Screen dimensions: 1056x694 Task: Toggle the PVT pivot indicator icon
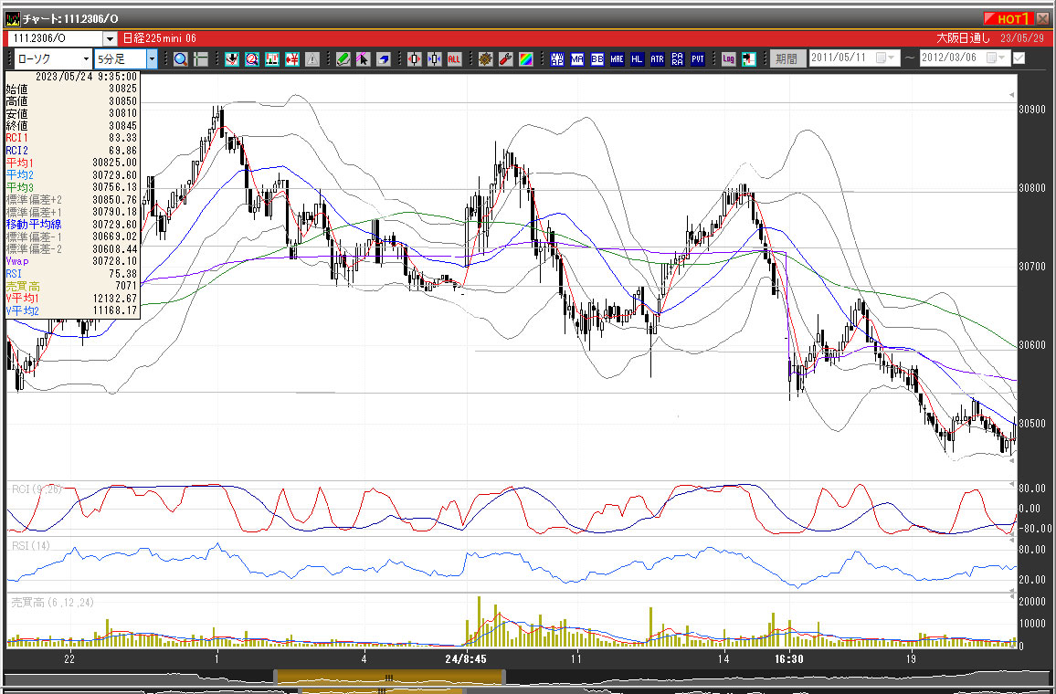698,59
